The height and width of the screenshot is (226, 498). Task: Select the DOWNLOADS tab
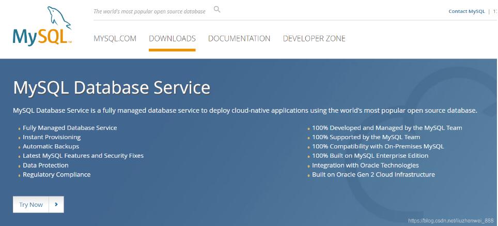172,38
